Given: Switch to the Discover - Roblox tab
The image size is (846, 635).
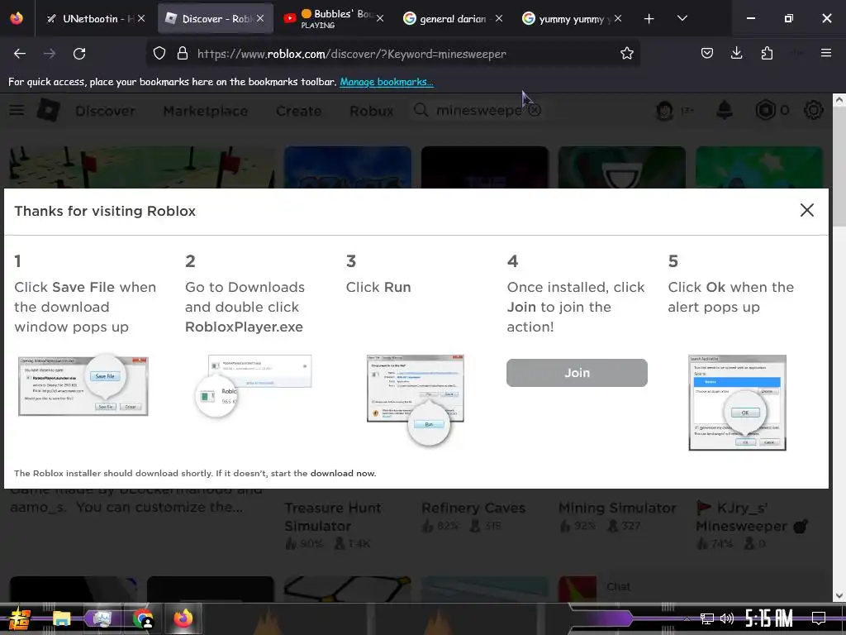Looking at the screenshot, I should click(x=216, y=18).
